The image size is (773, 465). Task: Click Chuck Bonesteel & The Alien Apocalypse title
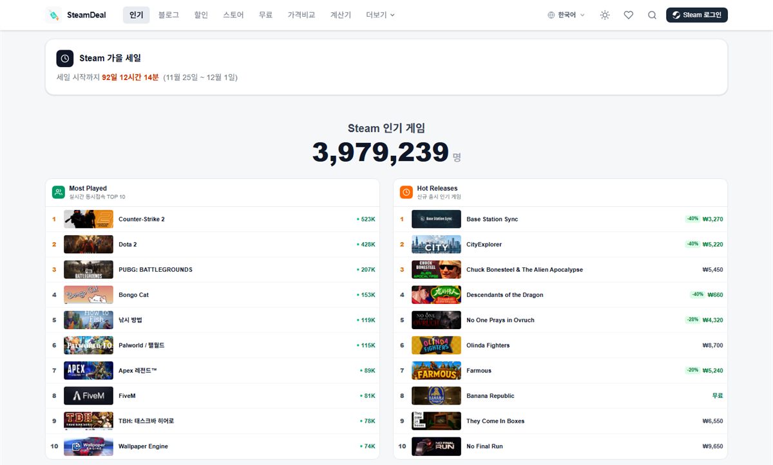(524, 270)
